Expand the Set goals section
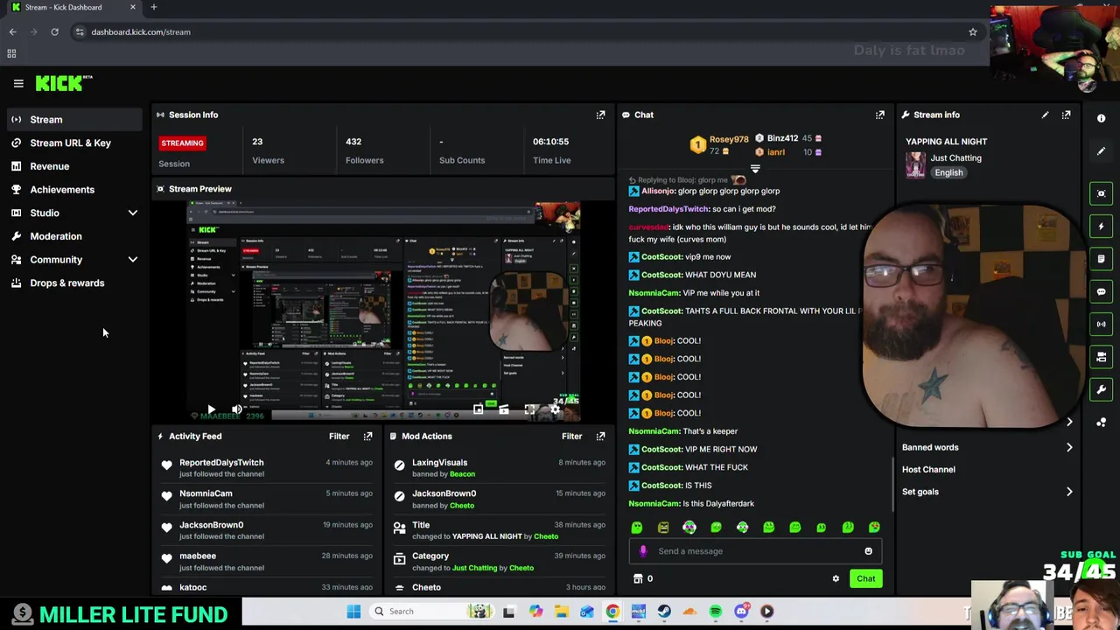 987,492
